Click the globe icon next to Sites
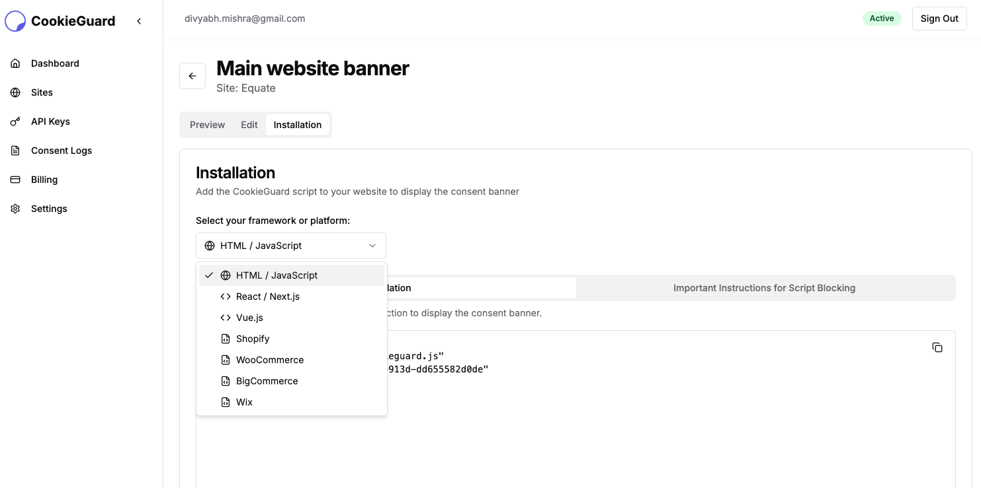Image resolution: width=981 pixels, height=488 pixels. point(15,92)
